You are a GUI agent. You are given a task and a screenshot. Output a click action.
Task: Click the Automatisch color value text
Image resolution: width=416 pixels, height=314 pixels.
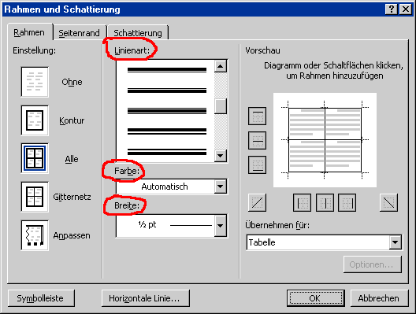[165, 187]
